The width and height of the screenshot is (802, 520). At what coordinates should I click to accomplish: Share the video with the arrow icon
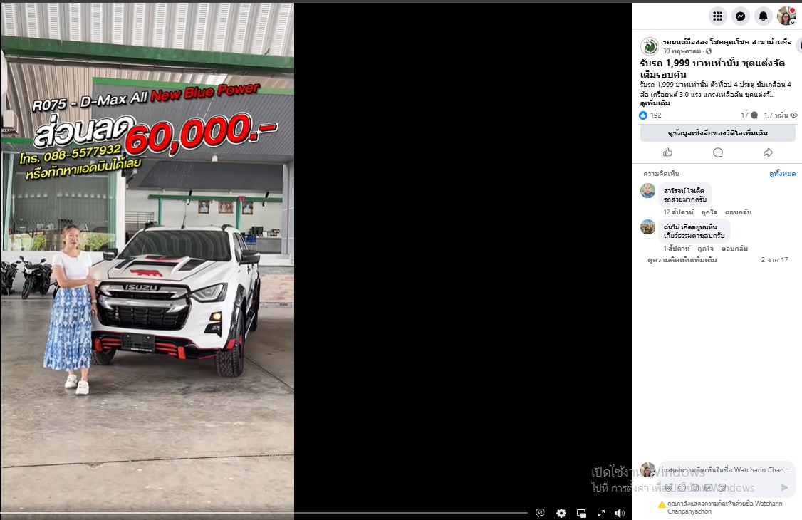coord(768,152)
